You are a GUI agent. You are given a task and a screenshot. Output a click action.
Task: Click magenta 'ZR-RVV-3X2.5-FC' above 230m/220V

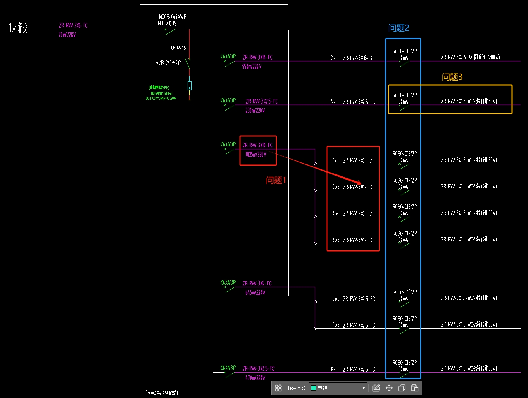[262, 101]
